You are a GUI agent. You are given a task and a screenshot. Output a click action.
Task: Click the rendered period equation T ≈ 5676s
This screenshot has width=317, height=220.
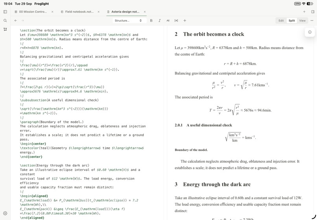pos(240,110)
